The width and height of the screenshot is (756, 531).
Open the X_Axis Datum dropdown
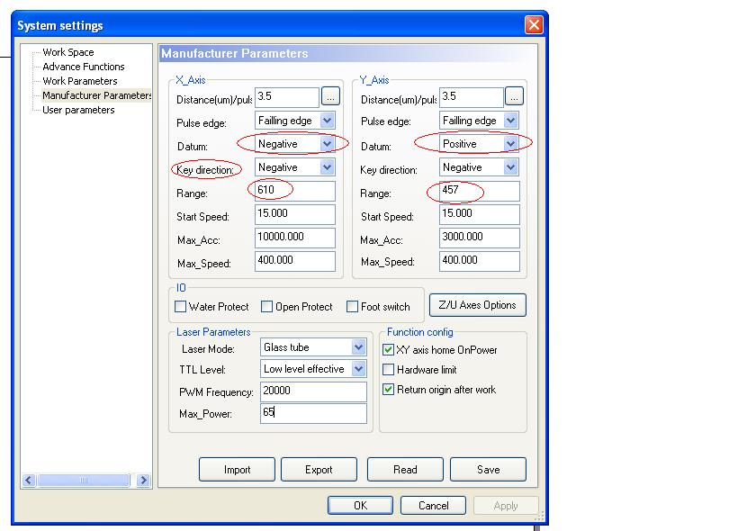click(327, 144)
